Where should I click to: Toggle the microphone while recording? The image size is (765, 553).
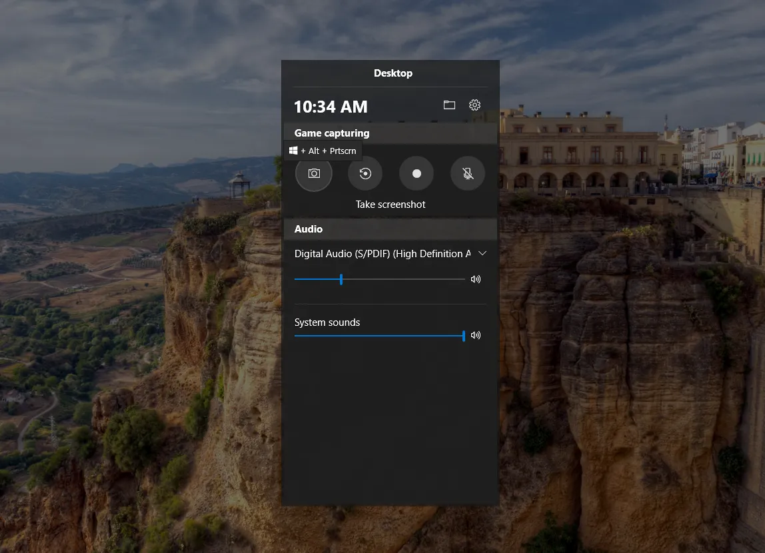tap(468, 173)
